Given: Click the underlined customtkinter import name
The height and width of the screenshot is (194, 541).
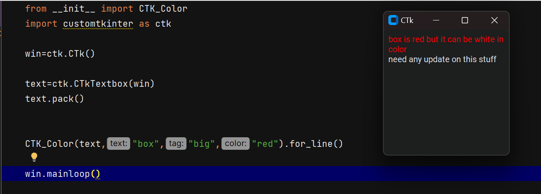Looking at the screenshot, I should coord(98,24).
